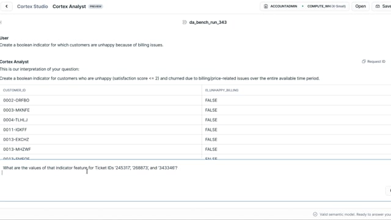Screen dimensions: 391x220
Task: Select the Cortex Analyst title
Action: (x=69, y=7)
